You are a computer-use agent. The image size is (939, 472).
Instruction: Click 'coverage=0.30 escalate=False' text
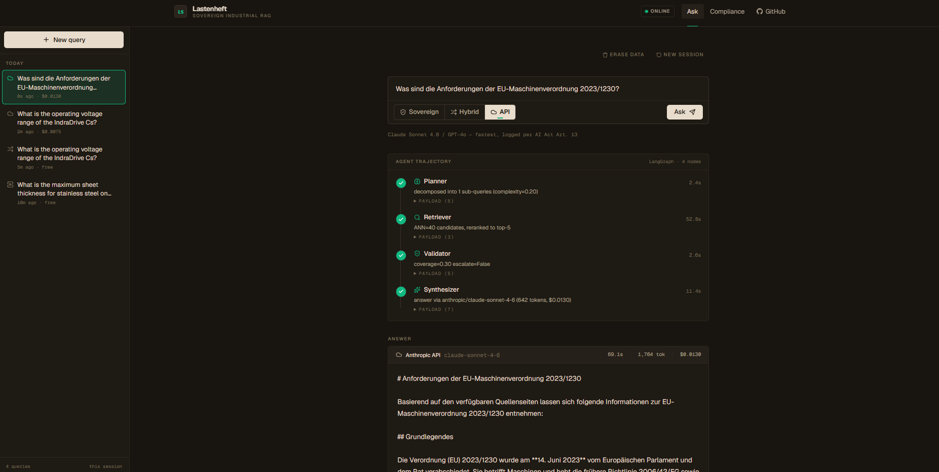452,264
